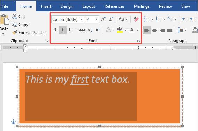Expand highlight color dropdown arrow
198x131 pixels.
(125, 30)
